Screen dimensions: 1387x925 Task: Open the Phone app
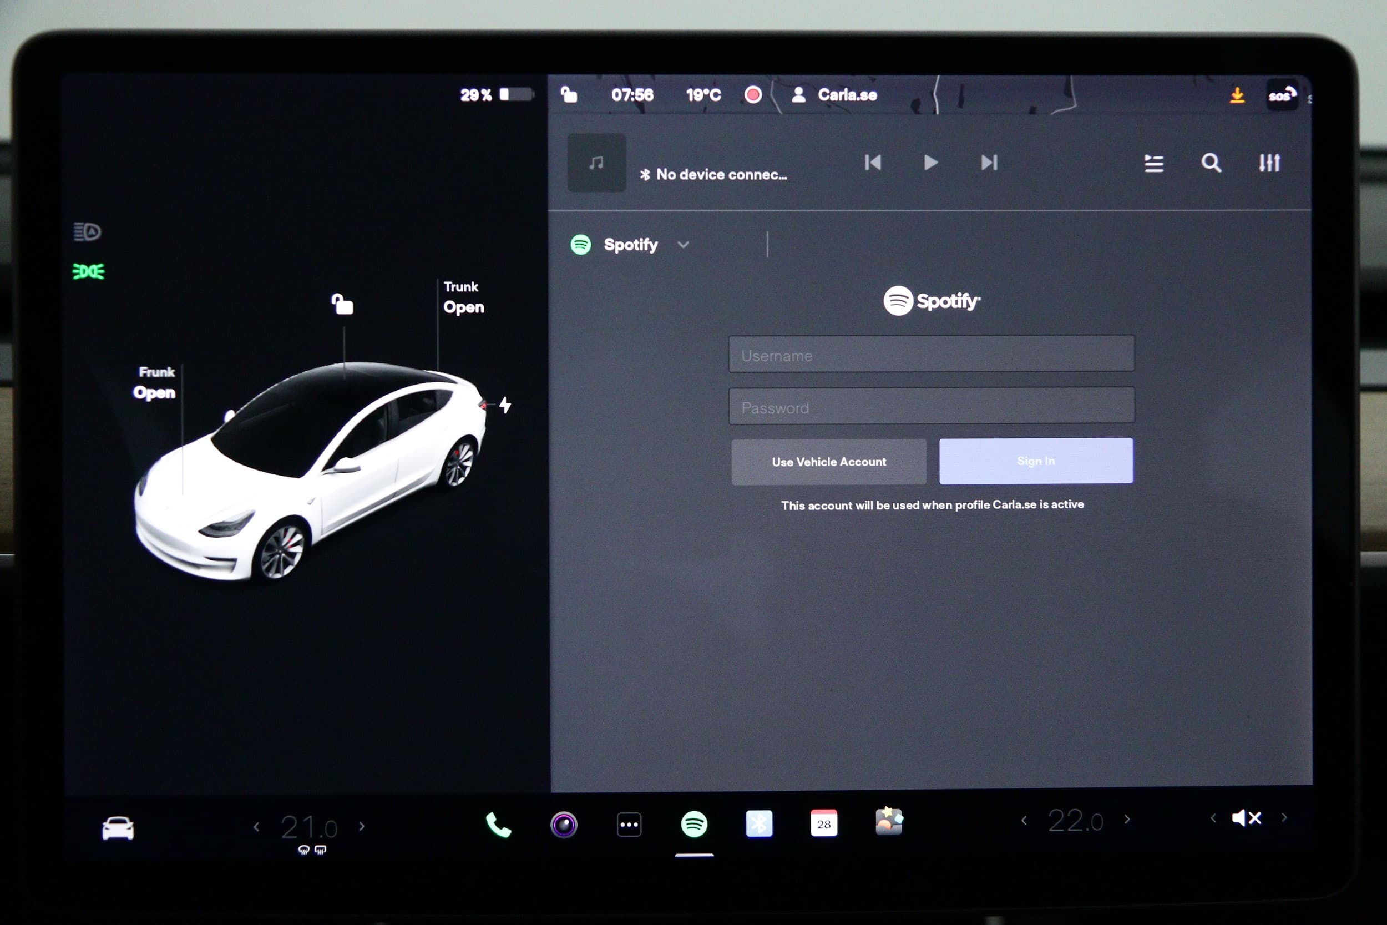[498, 825]
